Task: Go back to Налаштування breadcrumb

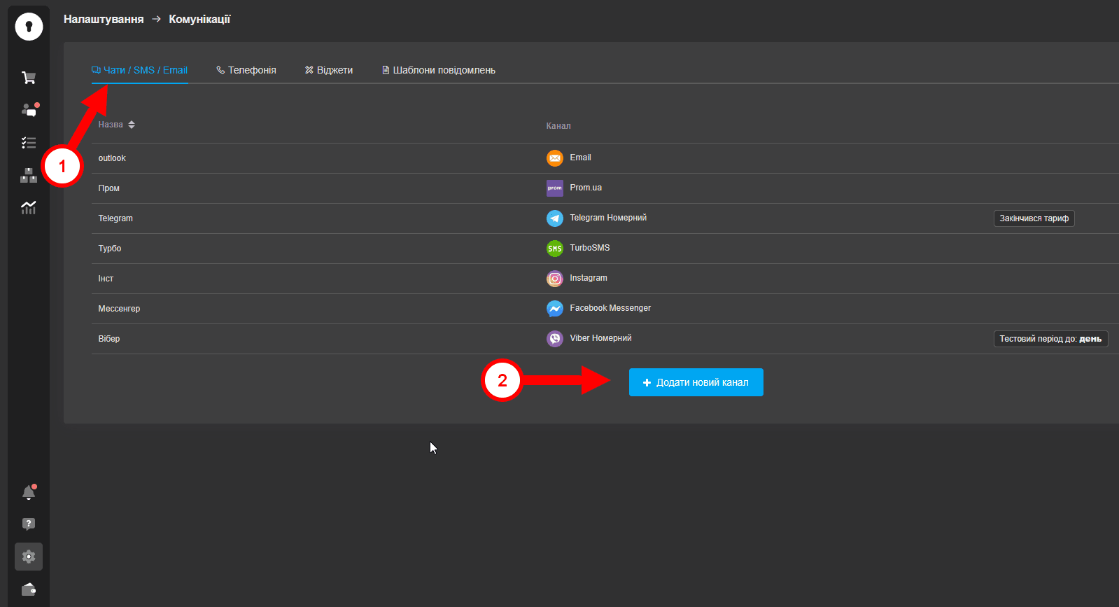Action: pyautogui.click(x=104, y=20)
